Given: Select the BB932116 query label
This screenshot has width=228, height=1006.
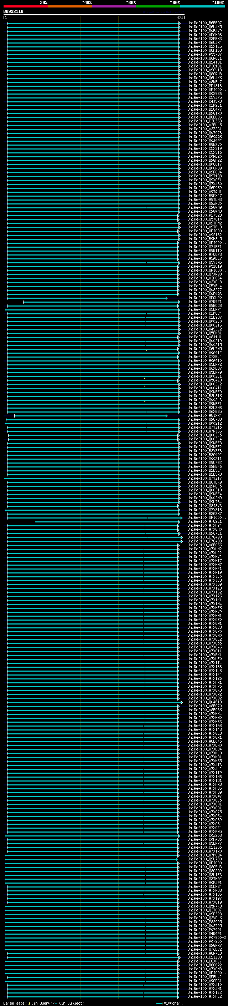Looking at the screenshot, I should coord(13,12).
